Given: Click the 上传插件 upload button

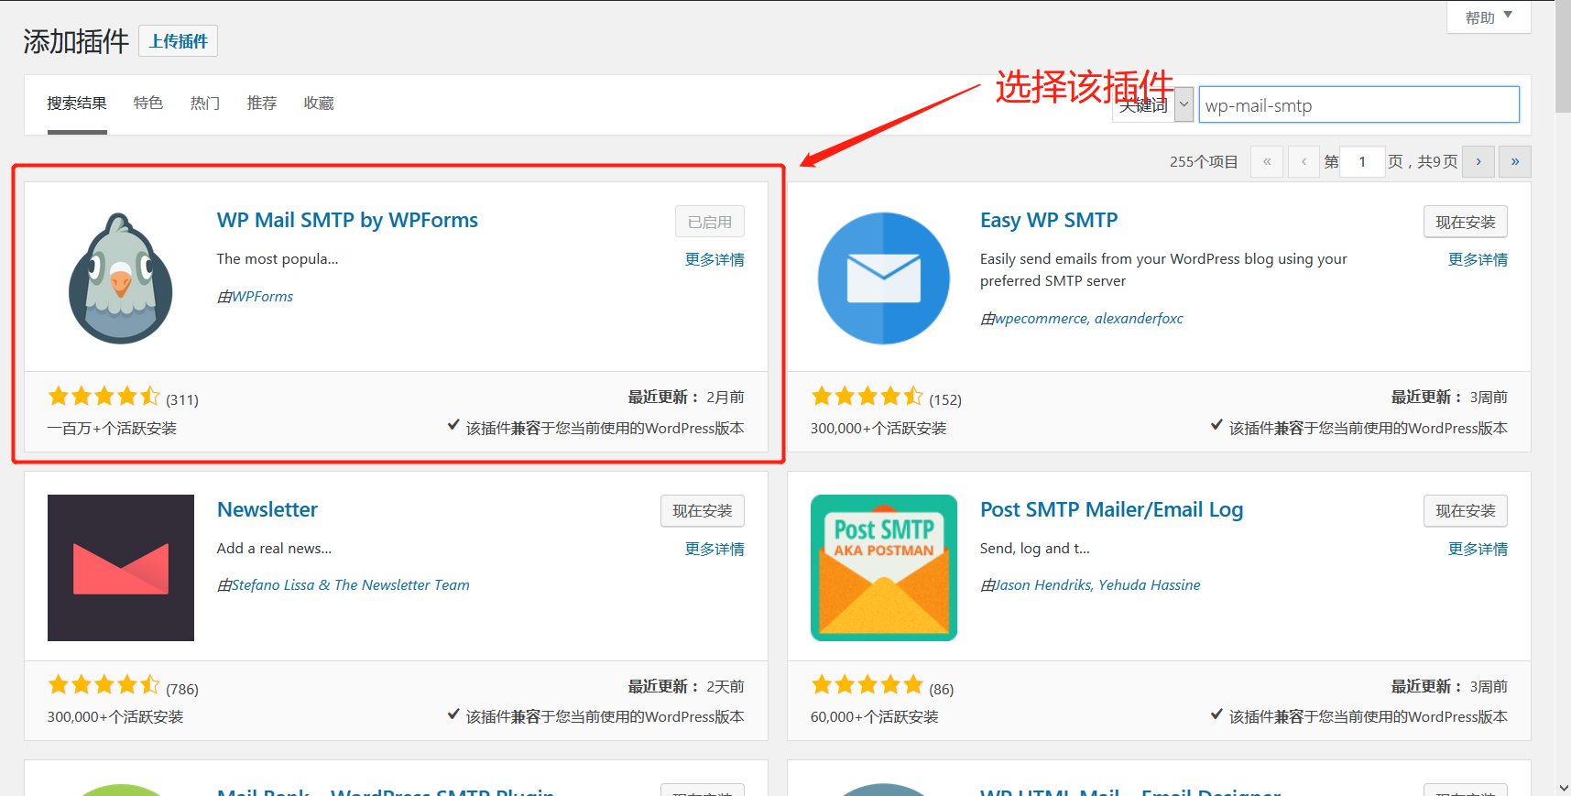Looking at the screenshot, I should point(179,41).
